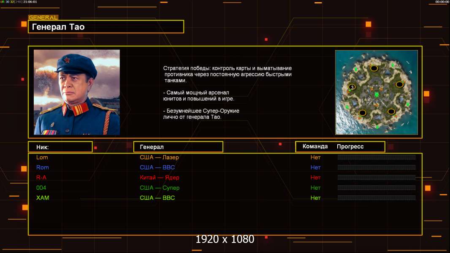Screen dimensions: 450x253
Task: Click the 'Самый мощный арсенал' bullet text
Action: tap(198, 96)
